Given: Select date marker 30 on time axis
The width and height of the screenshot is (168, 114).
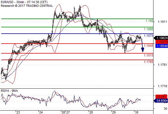Looking at the screenshot, I should tap(136, 112).
